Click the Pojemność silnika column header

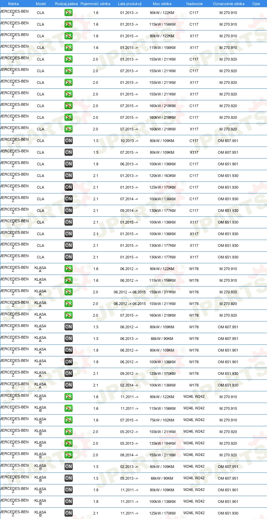coord(95,3)
